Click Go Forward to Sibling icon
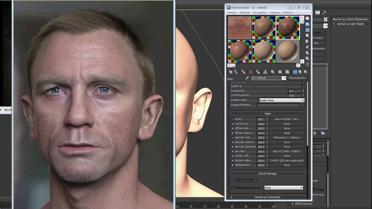Screen dimensions: 372x209 [x=305, y=72]
